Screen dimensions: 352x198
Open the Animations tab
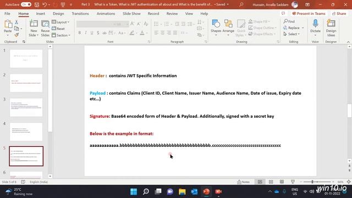[106, 14]
